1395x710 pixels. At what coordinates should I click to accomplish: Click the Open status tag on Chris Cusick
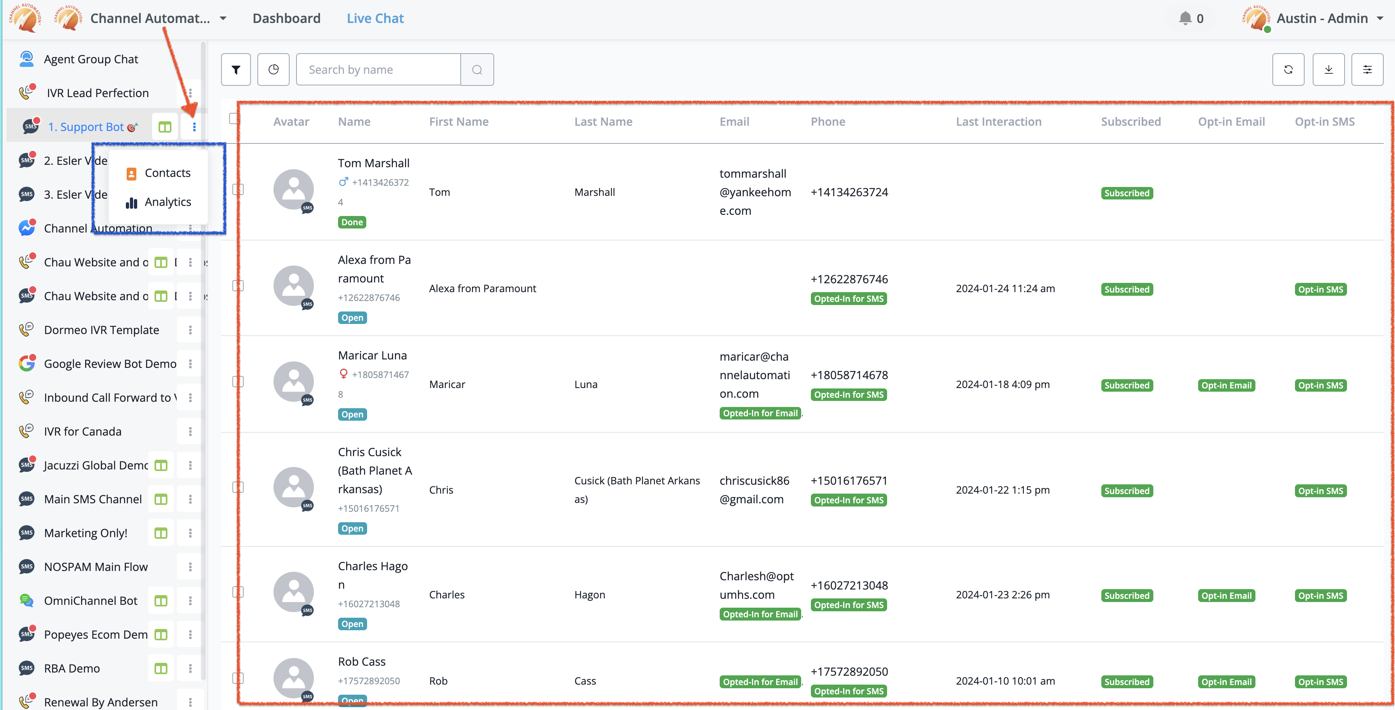tap(352, 529)
